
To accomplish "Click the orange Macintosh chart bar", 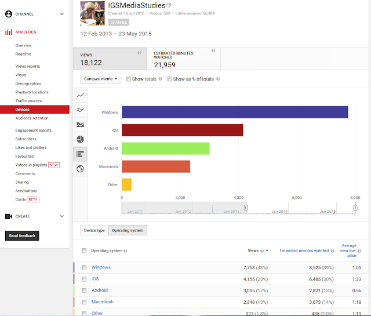I will [x=156, y=166].
